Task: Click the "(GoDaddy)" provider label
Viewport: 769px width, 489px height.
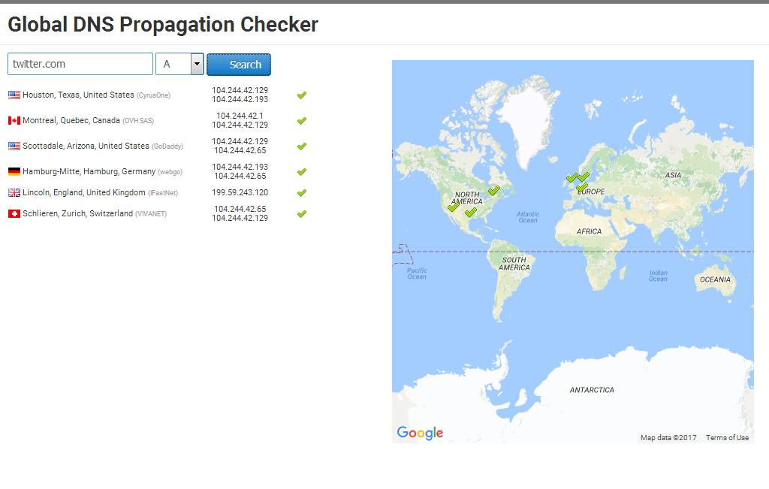Action: point(167,146)
